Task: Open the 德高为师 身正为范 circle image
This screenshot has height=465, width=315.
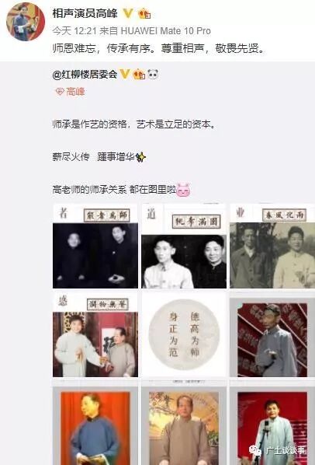Action: (184, 335)
